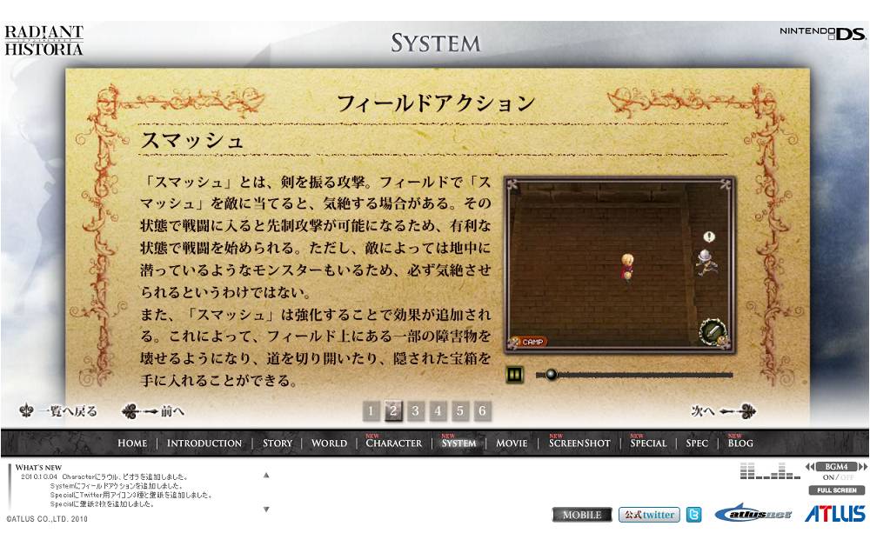Click the ATLUS company logo
870x553 pixels.
[x=835, y=514]
